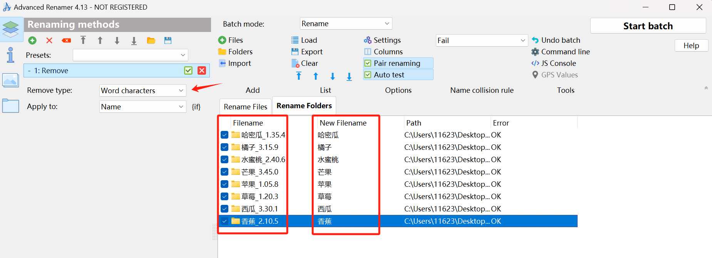
Task: Collapse the top toolbar with small chevron
Action: [x=706, y=88]
